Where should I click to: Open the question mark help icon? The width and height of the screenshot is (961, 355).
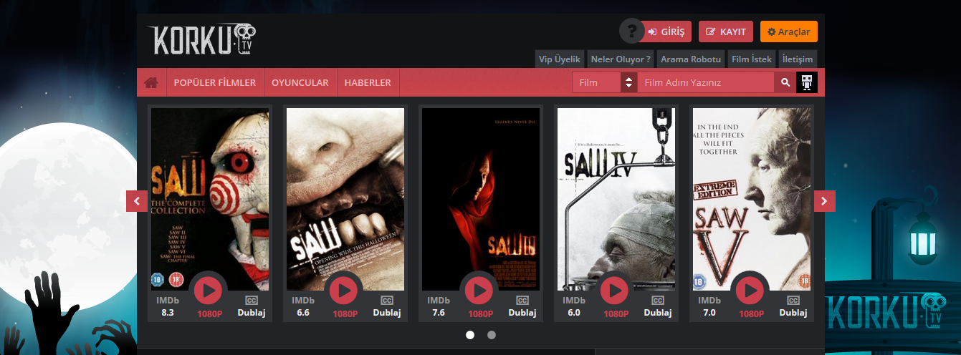pyautogui.click(x=631, y=31)
